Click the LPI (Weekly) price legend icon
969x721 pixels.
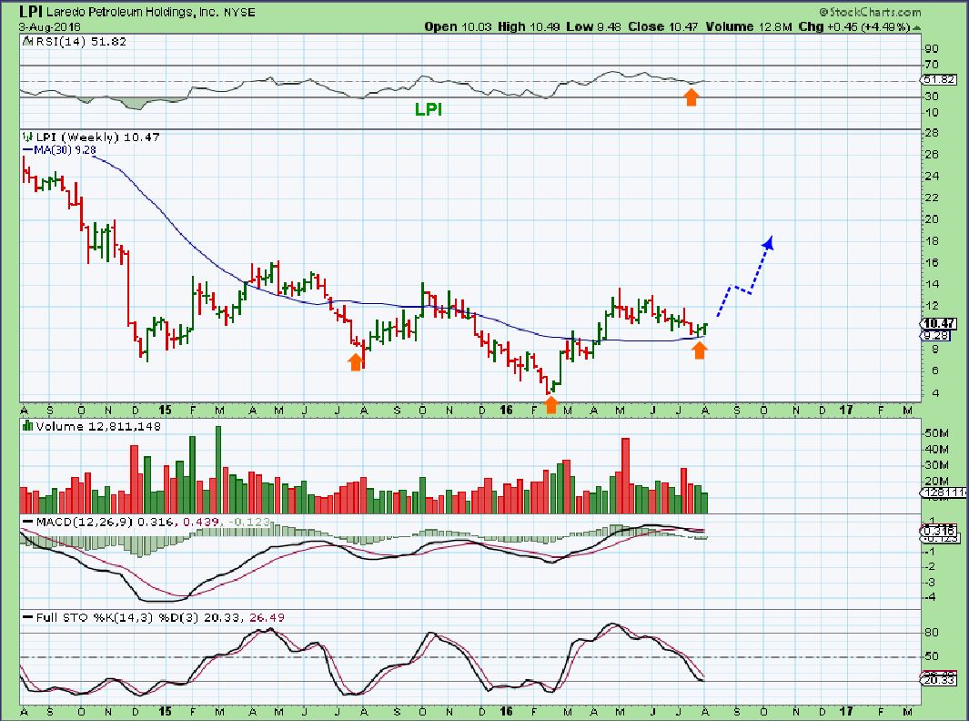pos(26,137)
